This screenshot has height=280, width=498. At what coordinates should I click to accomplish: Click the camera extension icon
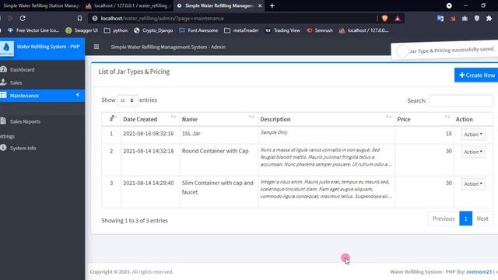coord(465,19)
